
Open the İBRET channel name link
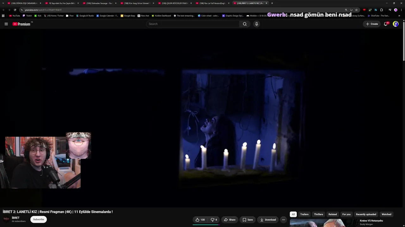coord(16,218)
